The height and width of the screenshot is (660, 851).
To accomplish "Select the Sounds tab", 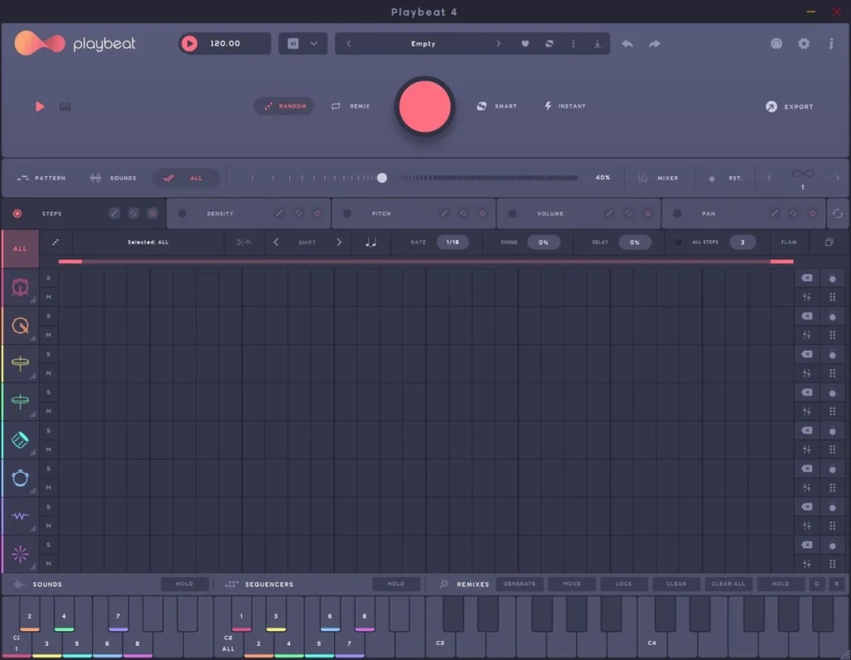I will point(113,178).
